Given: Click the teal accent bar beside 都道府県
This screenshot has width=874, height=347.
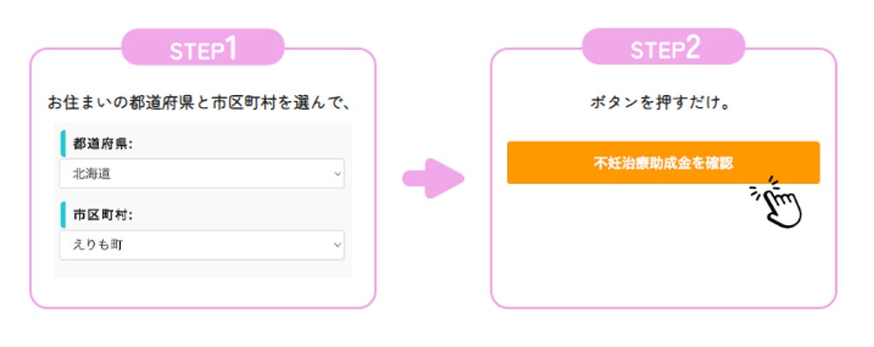Looking at the screenshot, I should pos(63,143).
